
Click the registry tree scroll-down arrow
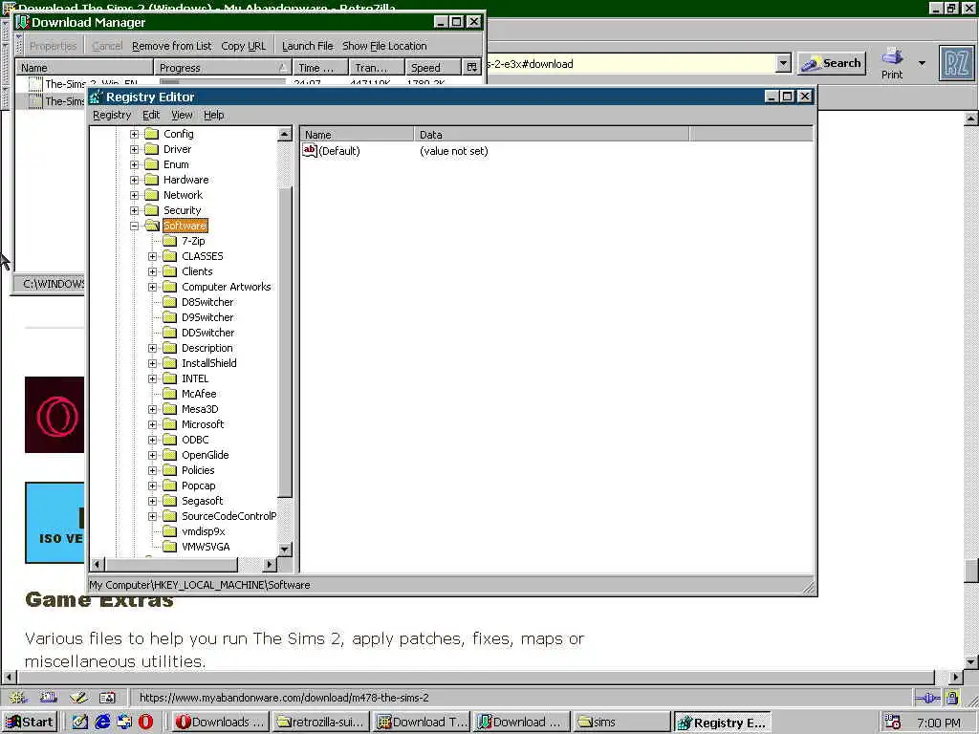285,550
